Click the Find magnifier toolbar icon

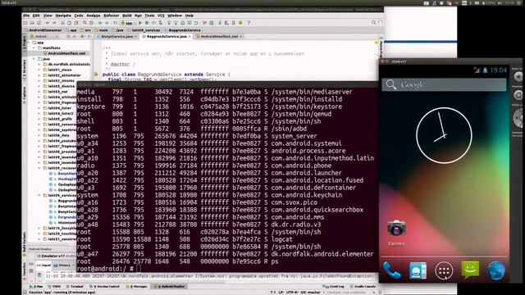click(84, 22)
